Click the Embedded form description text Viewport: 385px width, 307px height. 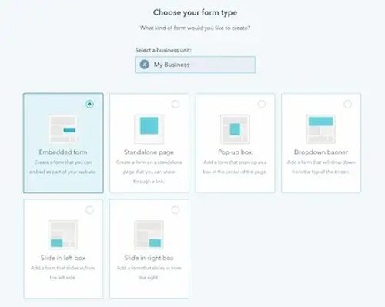[x=63, y=167]
